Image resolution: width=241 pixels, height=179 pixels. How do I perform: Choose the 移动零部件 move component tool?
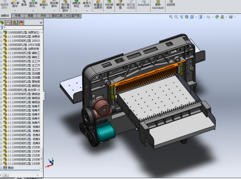54,4
